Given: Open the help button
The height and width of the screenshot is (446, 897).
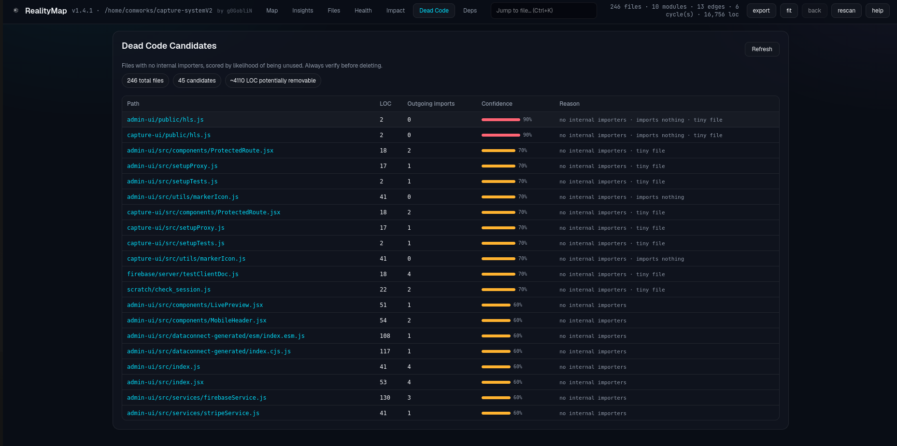Looking at the screenshot, I should (878, 11).
